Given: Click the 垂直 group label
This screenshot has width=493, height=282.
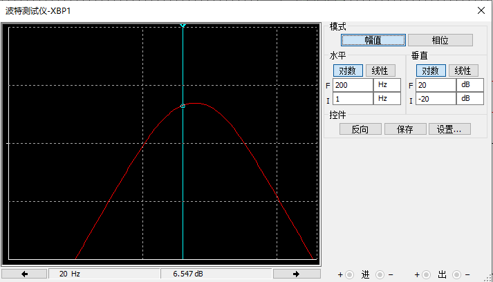Looking at the screenshot, I should (x=420, y=56).
